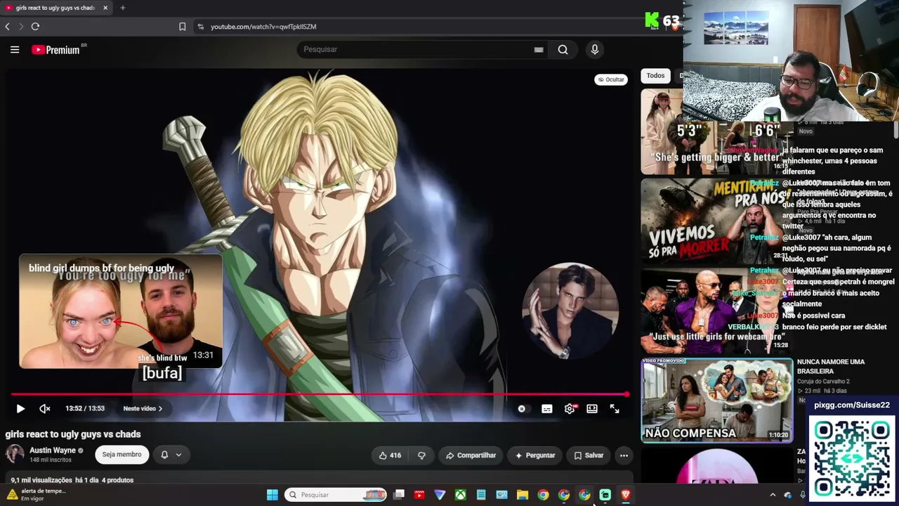Hide end cards with Ocultar button
Viewport: 899px width, 506px height.
[x=610, y=79]
